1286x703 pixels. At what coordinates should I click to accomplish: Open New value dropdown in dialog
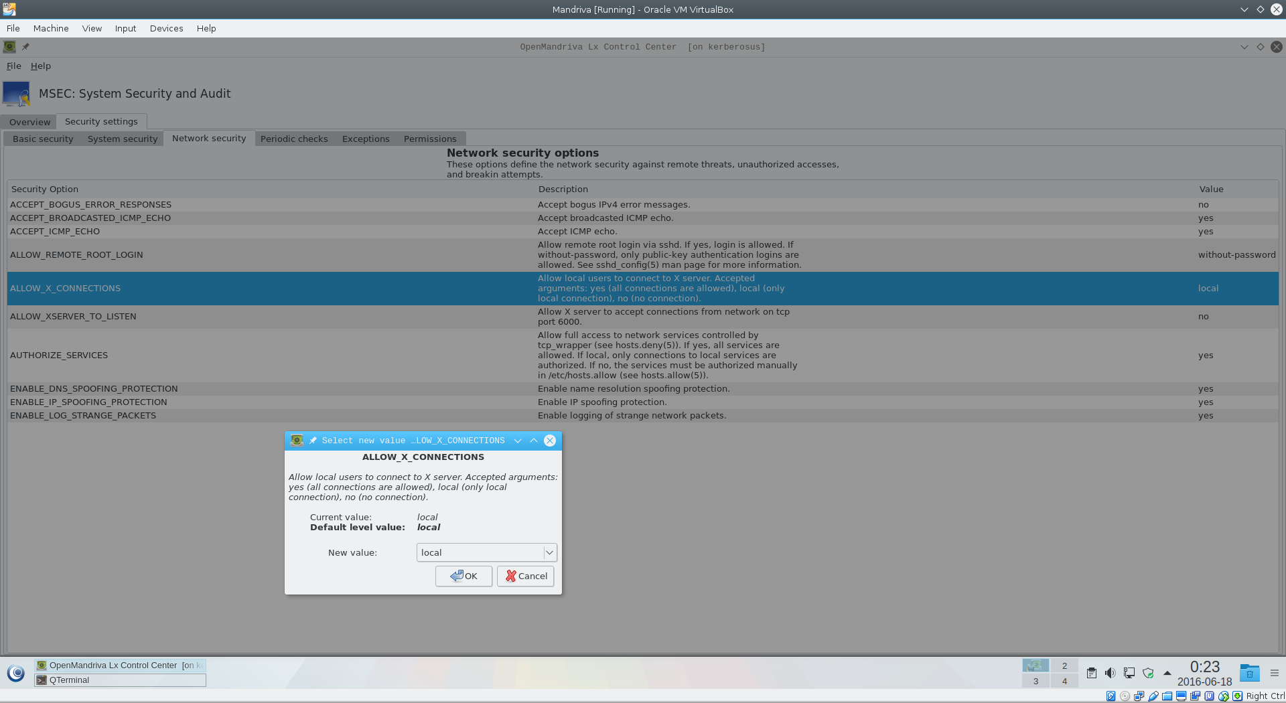pos(486,552)
